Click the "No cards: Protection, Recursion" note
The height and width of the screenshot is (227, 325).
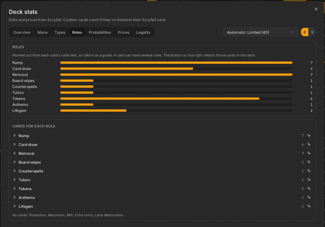click(x=68, y=215)
